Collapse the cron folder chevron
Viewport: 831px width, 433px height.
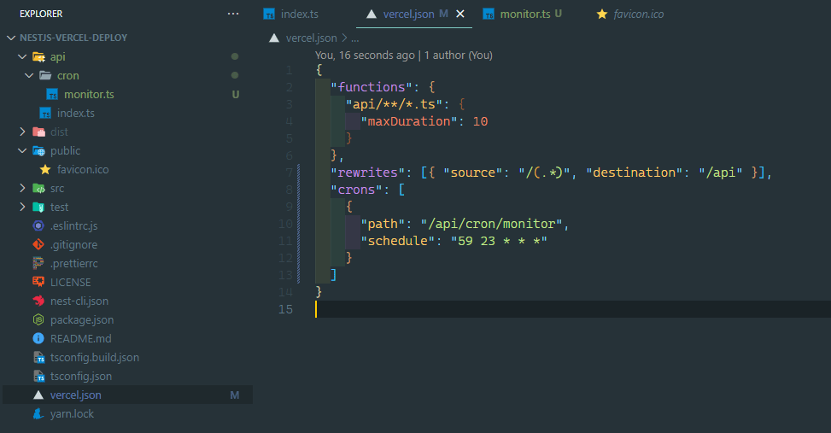(29, 75)
